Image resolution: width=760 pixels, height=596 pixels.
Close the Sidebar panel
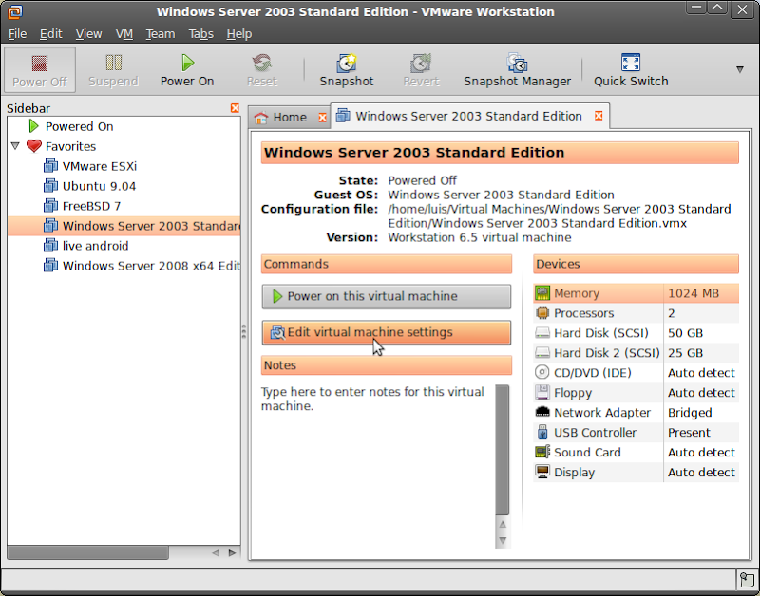(x=235, y=108)
